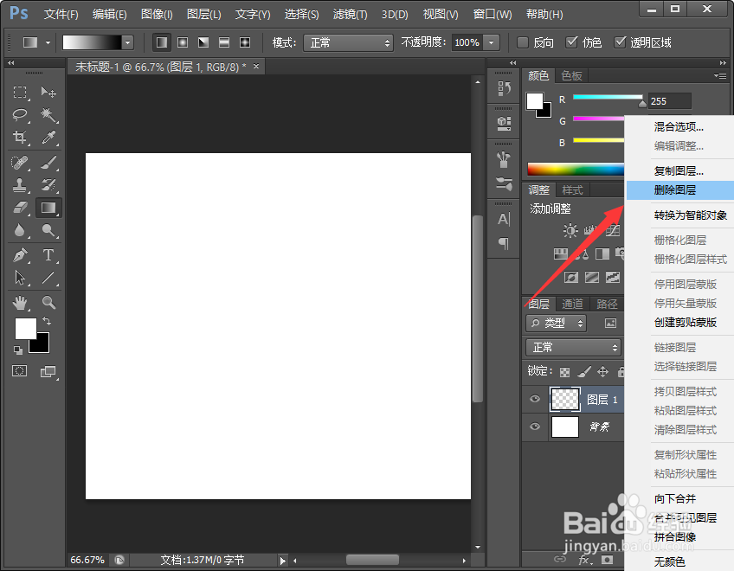Select the Hand tool
This screenshot has width=734, height=571.
pos(20,303)
